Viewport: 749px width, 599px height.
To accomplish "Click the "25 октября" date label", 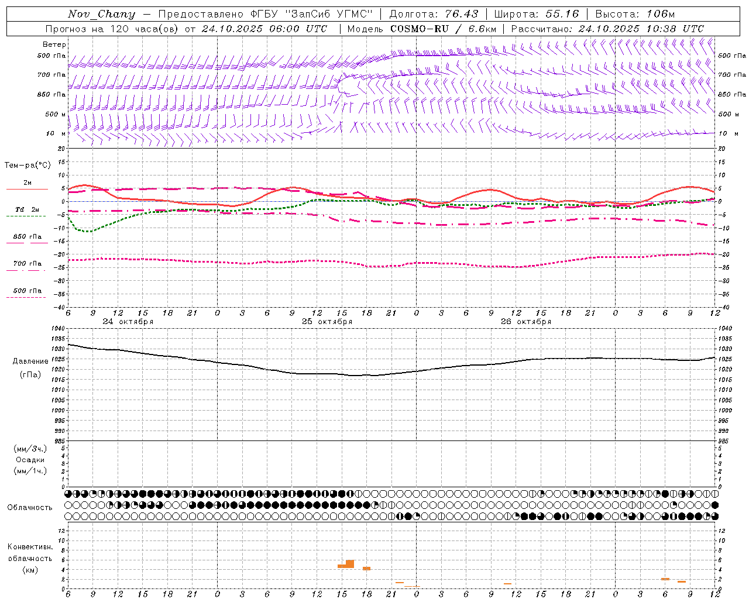I will (x=327, y=322).
